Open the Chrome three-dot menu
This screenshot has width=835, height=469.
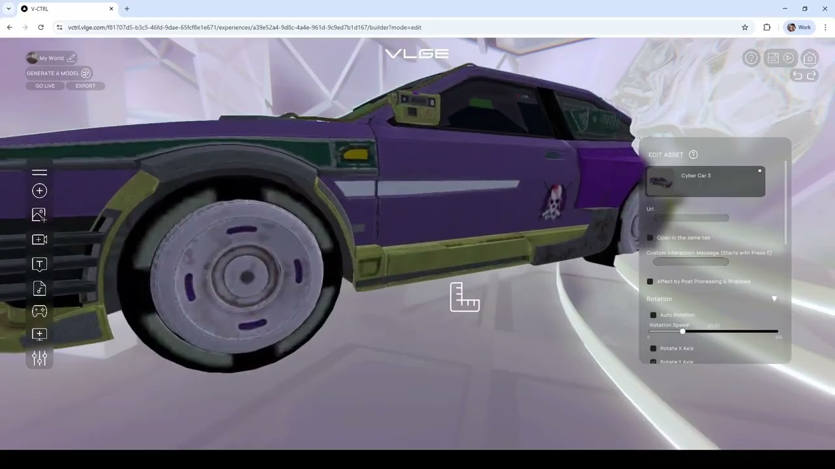825,27
